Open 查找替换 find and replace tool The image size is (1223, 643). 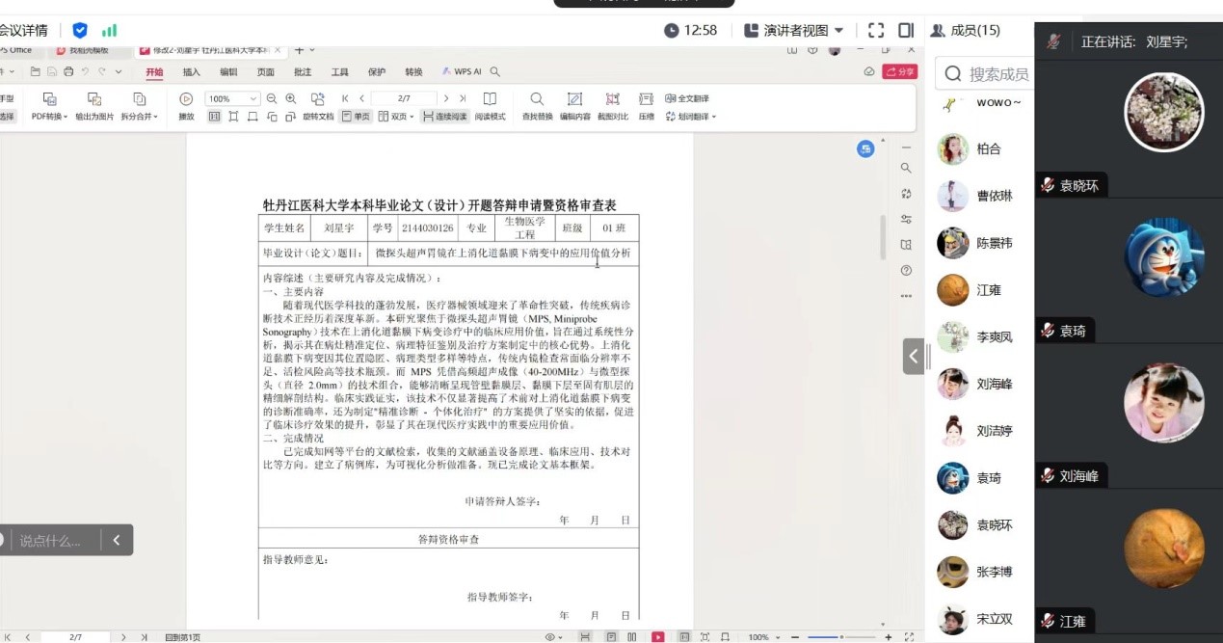coord(537,99)
